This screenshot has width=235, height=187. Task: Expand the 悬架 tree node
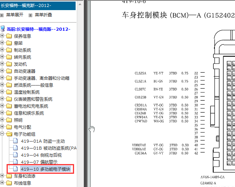[2, 43]
